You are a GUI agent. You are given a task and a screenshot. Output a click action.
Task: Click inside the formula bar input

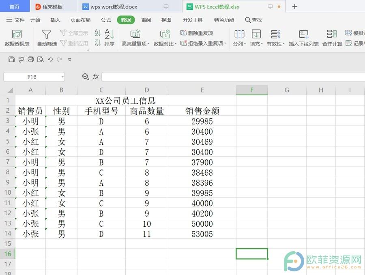pyautogui.click(x=233, y=77)
